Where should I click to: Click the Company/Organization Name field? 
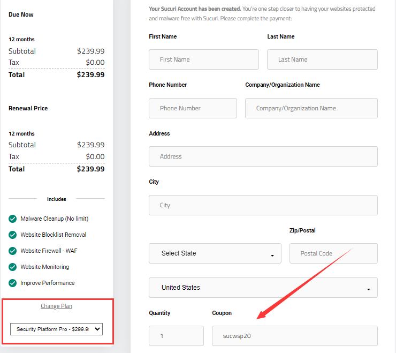(x=311, y=108)
